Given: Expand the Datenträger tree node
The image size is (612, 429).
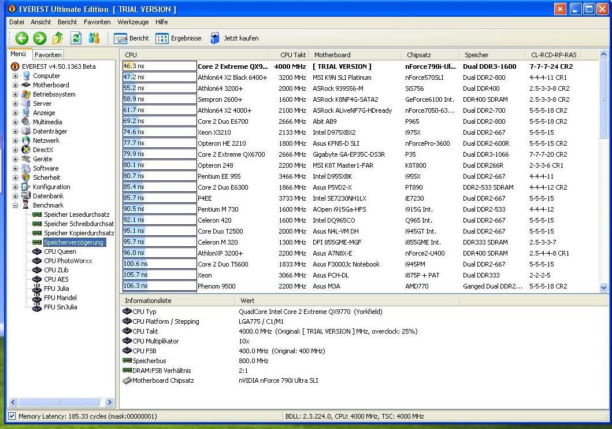Looking at the screenshot, I should click(15, 131).
